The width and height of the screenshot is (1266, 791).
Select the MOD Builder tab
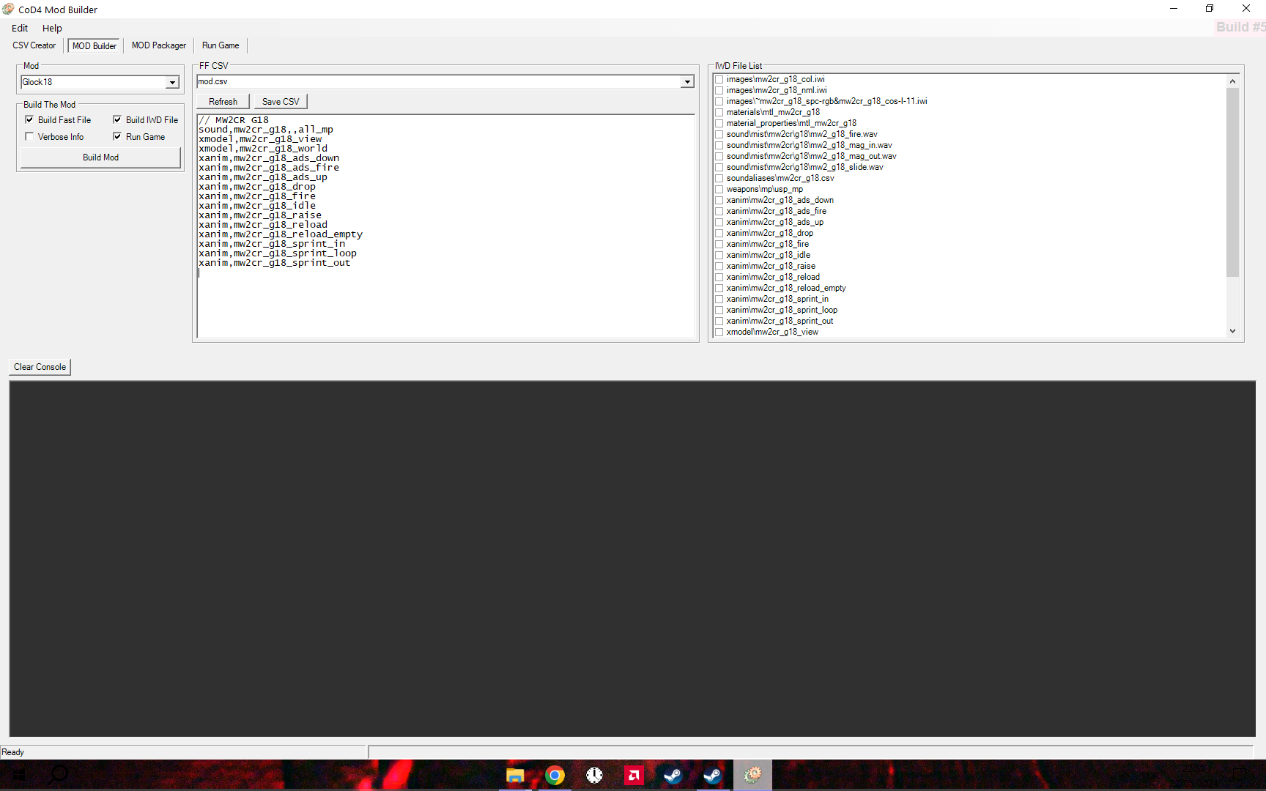point(95,45)
